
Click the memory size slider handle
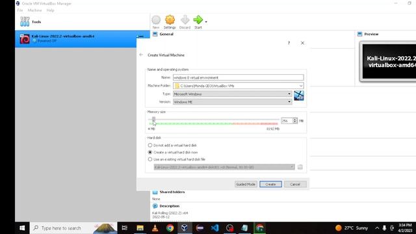(153, 119)
